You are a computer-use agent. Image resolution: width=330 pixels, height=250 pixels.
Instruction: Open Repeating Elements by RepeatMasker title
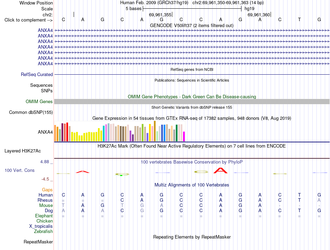[x=192, y=237]
